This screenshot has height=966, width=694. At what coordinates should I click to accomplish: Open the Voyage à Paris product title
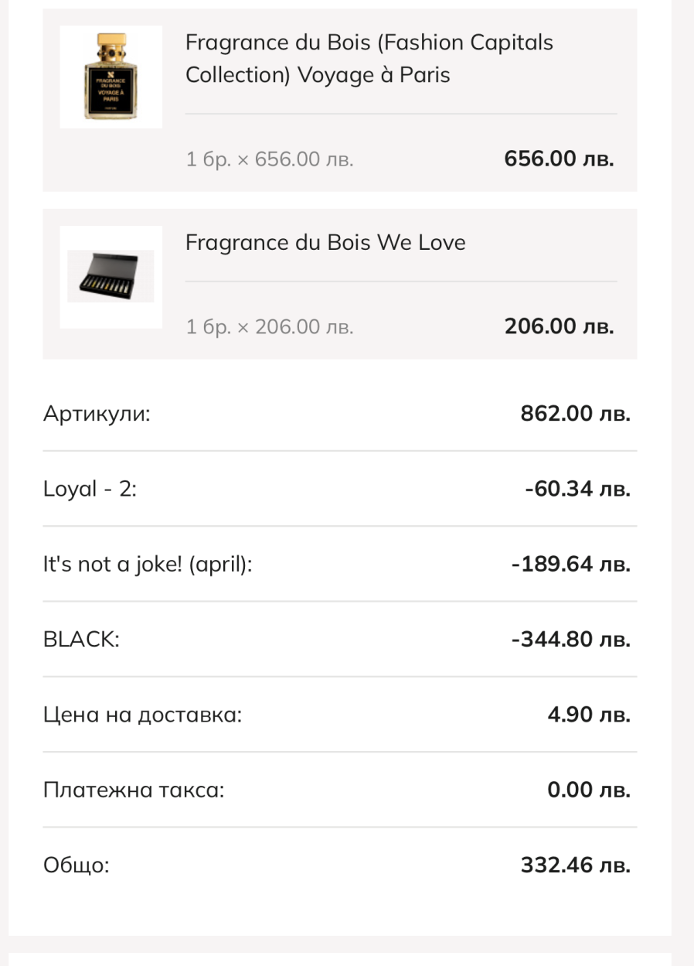tap(369, 59)
